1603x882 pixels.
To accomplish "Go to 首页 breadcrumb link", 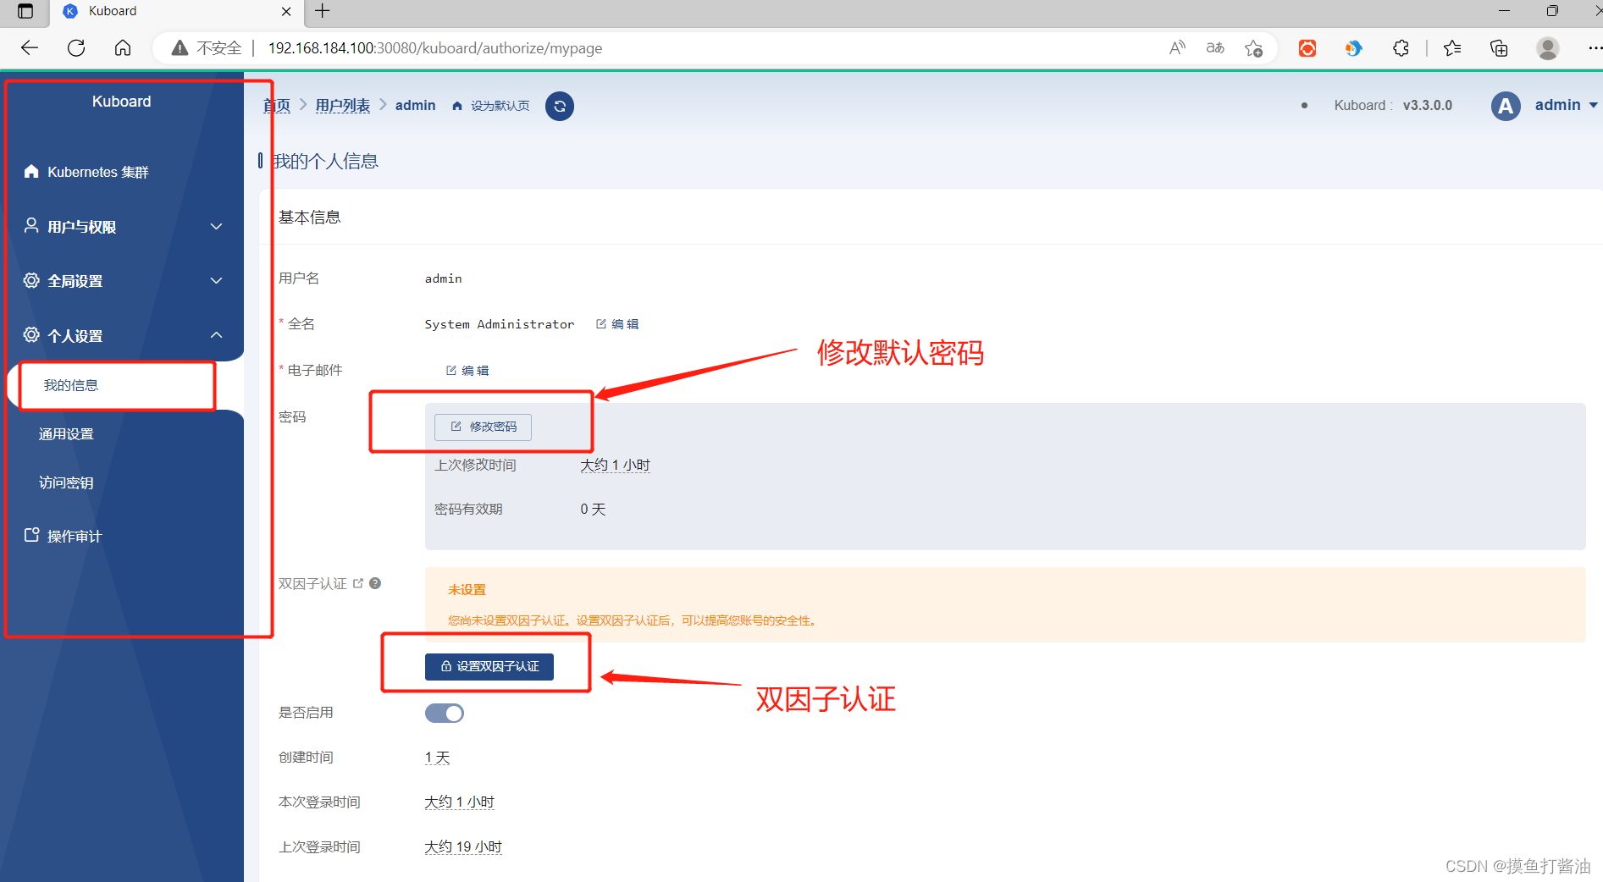I will [x=277, y=105].
